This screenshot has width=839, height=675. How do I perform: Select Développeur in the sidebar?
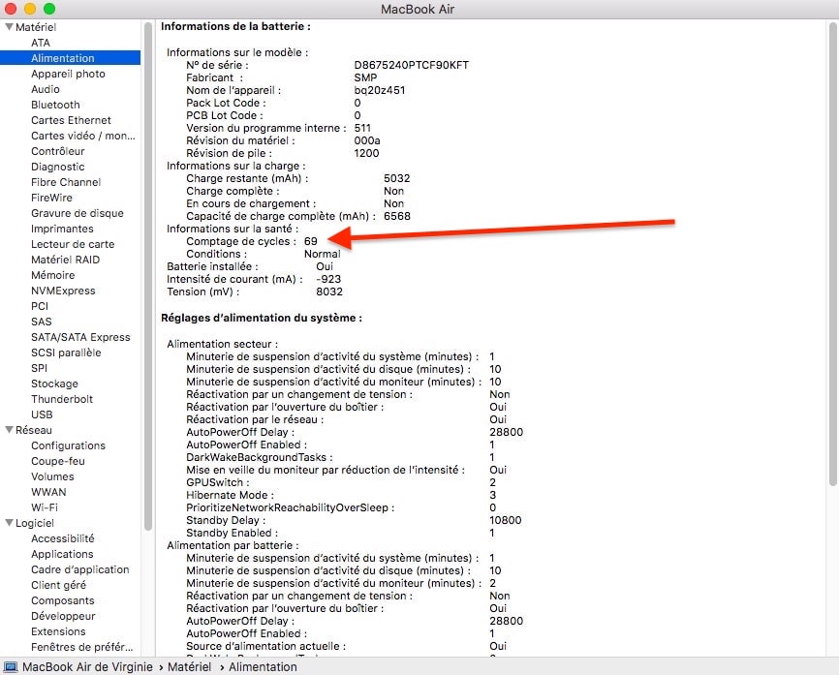pyautogui.click(x=63, y=617)
